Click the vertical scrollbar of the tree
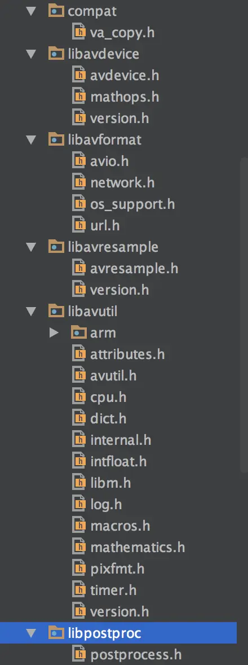248x665 pixels. click(x=244, y=314)
